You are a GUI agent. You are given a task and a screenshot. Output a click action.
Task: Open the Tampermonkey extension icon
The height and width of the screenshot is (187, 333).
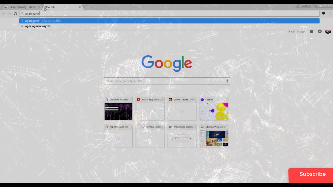[x=323, y=14]
